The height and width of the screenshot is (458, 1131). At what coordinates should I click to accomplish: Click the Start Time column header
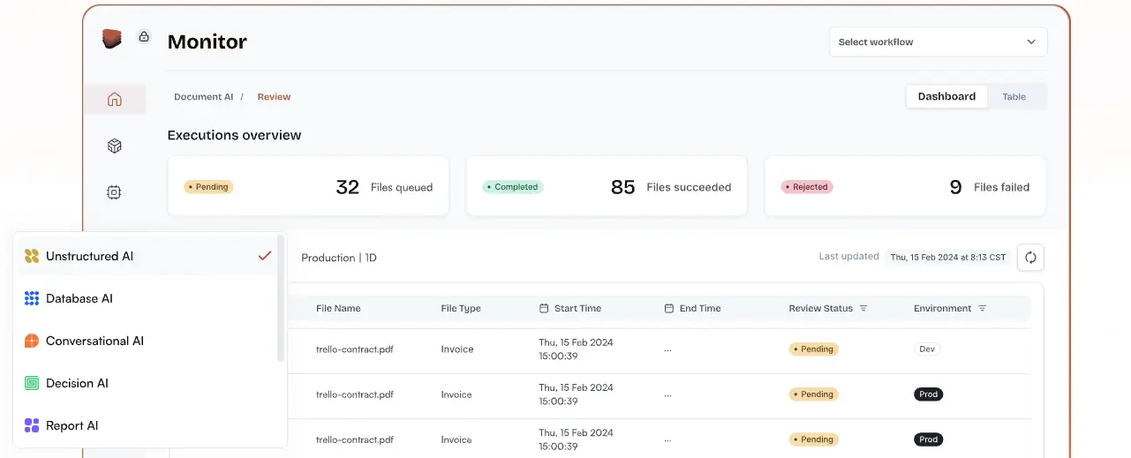click(577, 309)
